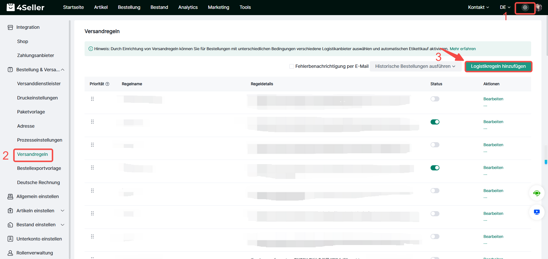The height and width of the screenshot is (259, 548).
Task: Open the user profile avatar
Action: (539, 8)
